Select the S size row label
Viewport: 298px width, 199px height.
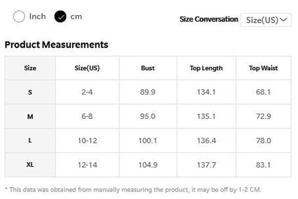[x=30, y=92]
